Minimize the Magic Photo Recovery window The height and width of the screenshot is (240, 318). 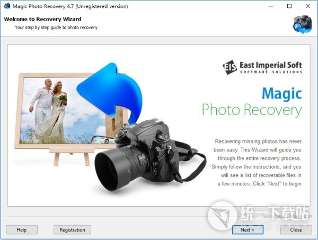[271, 6]
